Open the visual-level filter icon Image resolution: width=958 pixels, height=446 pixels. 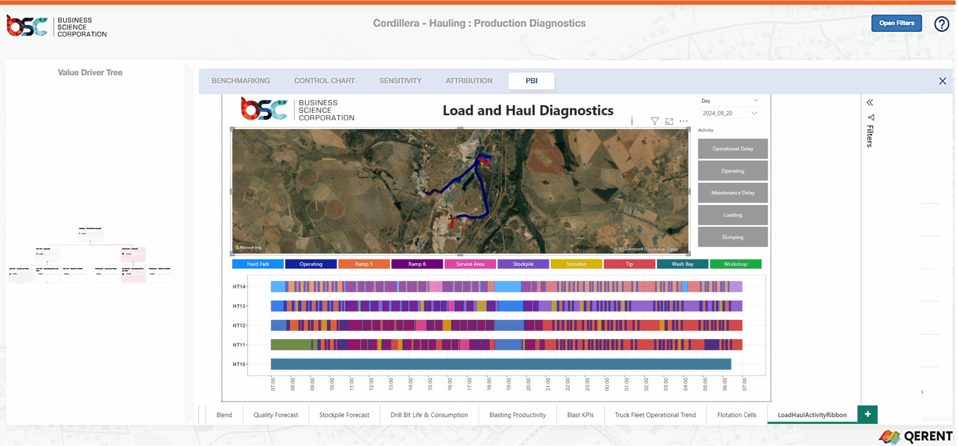pos(655,121)
